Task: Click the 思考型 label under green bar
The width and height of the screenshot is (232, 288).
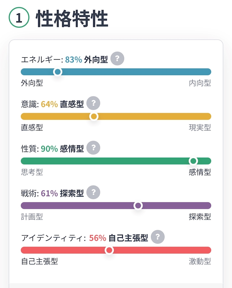Action: click(32, 172)
